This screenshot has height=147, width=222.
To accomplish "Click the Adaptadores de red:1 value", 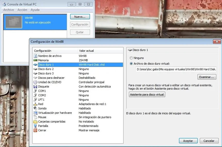I will click(x=93, y=104).
